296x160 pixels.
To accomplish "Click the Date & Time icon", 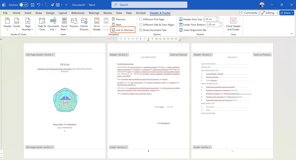I will click(x=42, y=21).
